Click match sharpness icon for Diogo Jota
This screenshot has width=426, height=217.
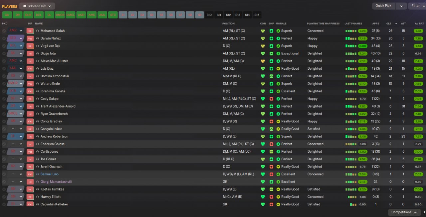pos(271,53)
